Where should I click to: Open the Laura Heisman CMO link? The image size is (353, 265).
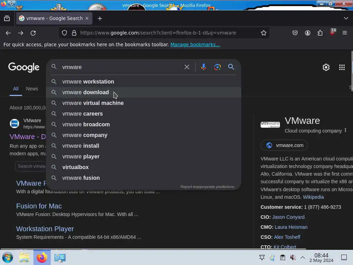(291, 227)
